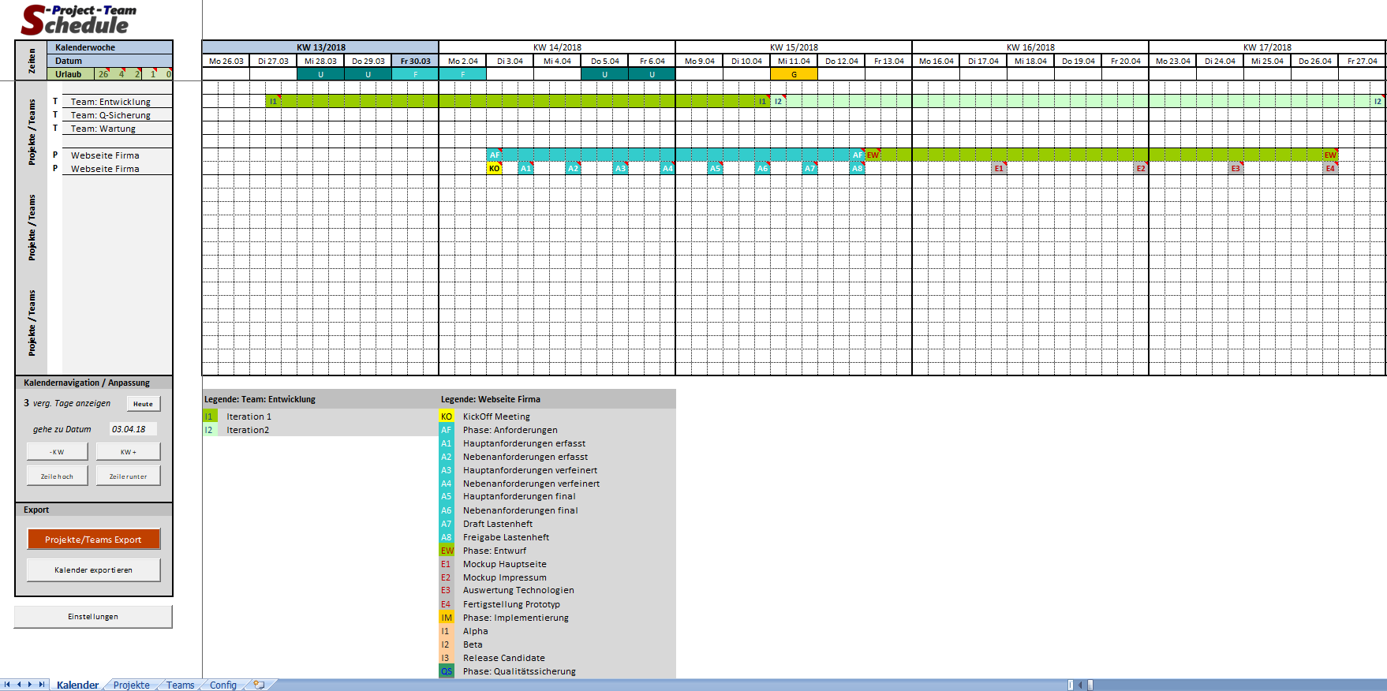Screen dimensions: 1387x691
Task: Click the green EW legend swatch
Action: click(447, 551)
